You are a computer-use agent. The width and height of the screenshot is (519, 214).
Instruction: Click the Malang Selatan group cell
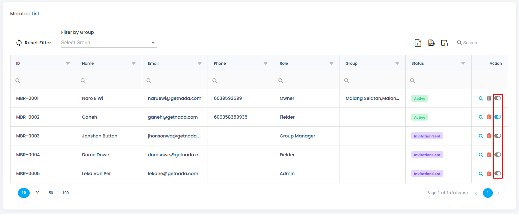click(372, 98)
